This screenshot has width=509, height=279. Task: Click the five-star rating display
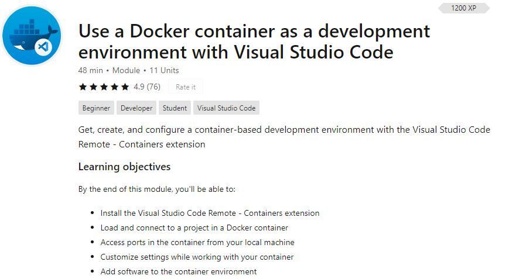[104, 87]
